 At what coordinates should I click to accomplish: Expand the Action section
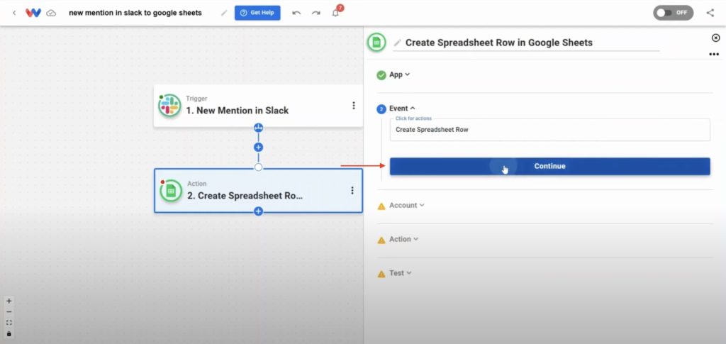click(403, 239)
